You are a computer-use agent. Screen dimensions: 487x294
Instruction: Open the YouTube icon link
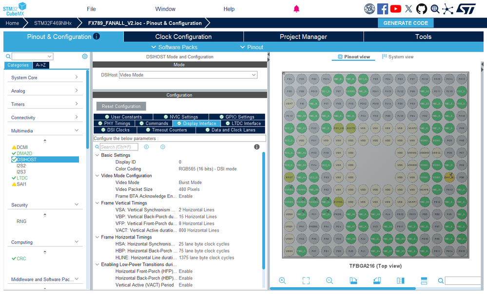pos(395,9)
